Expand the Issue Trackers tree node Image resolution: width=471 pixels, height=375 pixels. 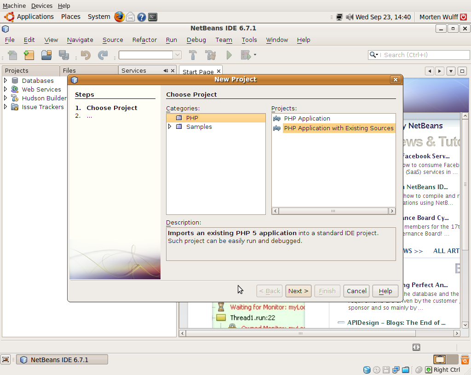6,106
